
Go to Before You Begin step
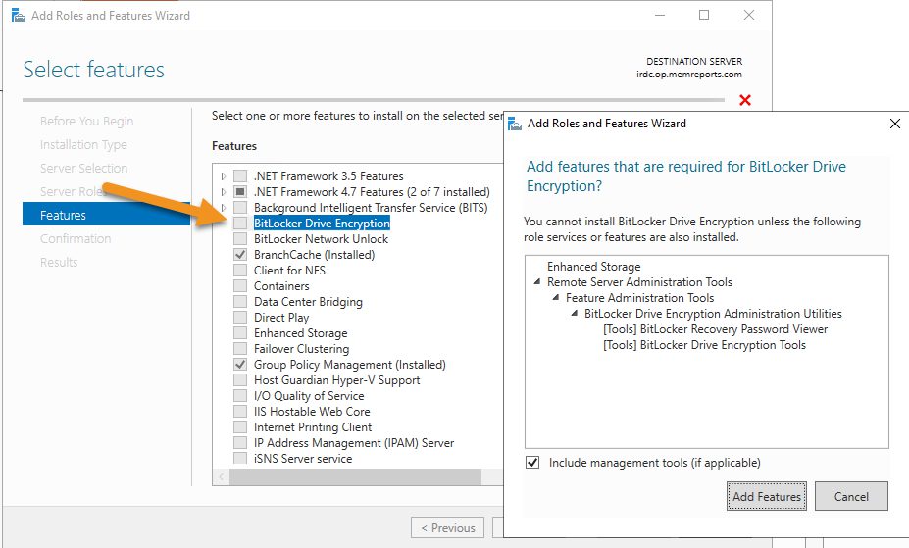[86, 122]
